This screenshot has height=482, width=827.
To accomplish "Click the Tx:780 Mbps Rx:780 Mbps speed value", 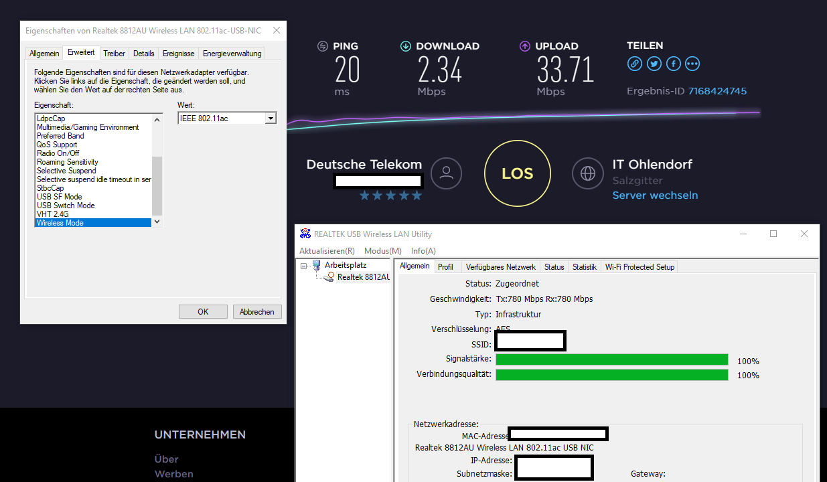I will point(544,299).
